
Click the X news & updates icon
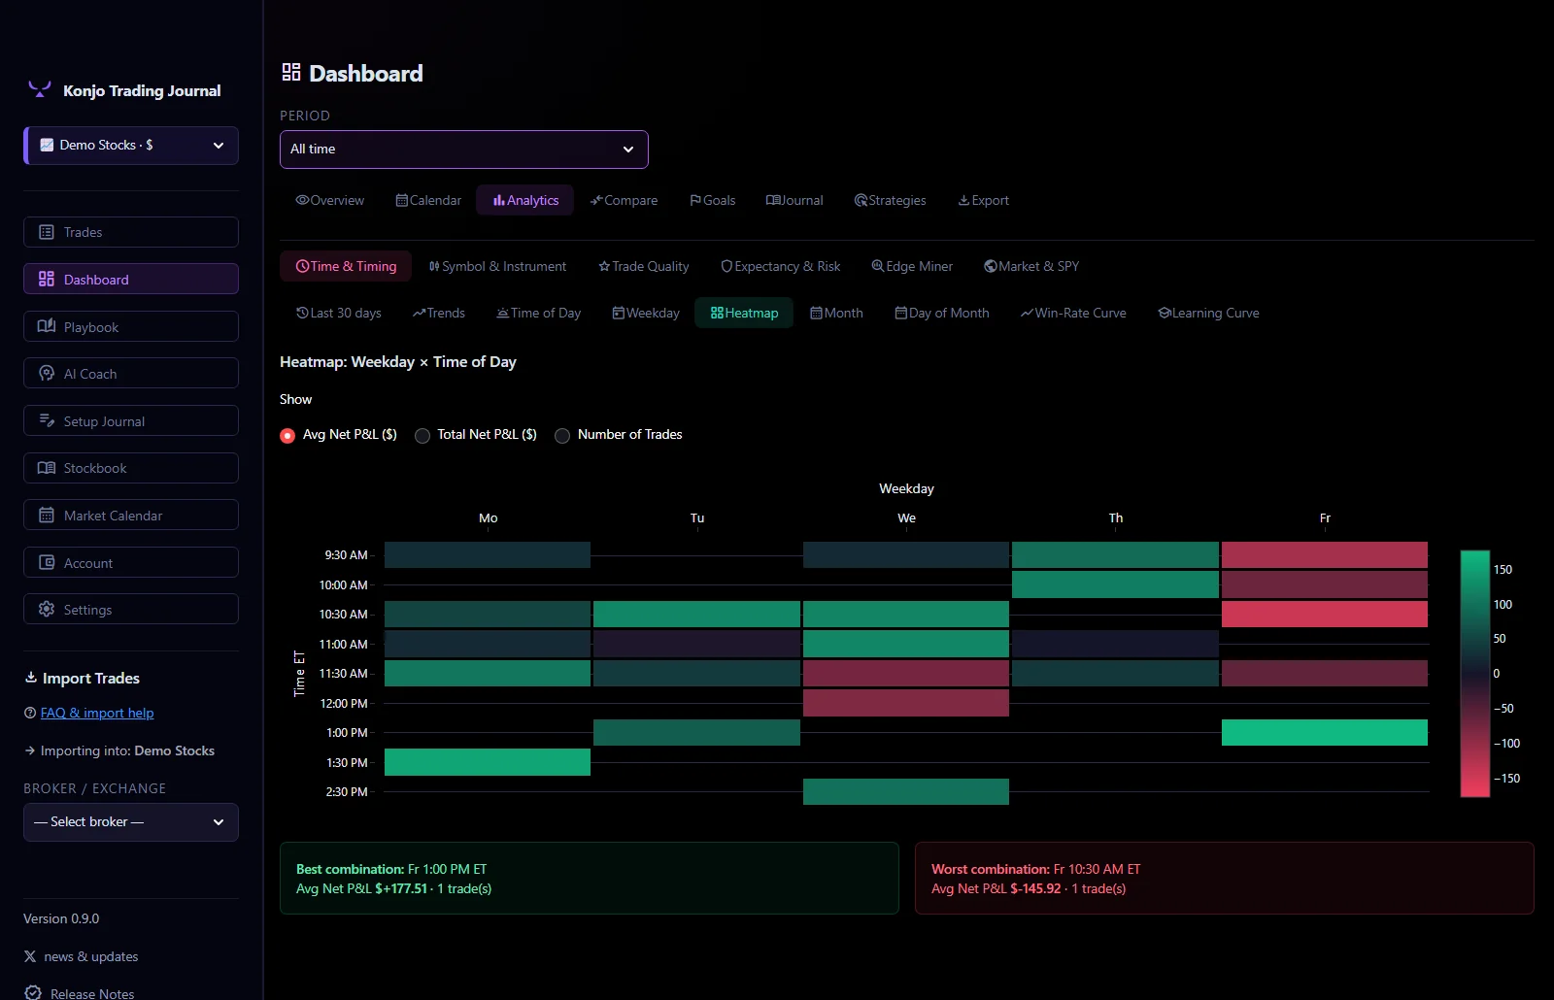30,956
